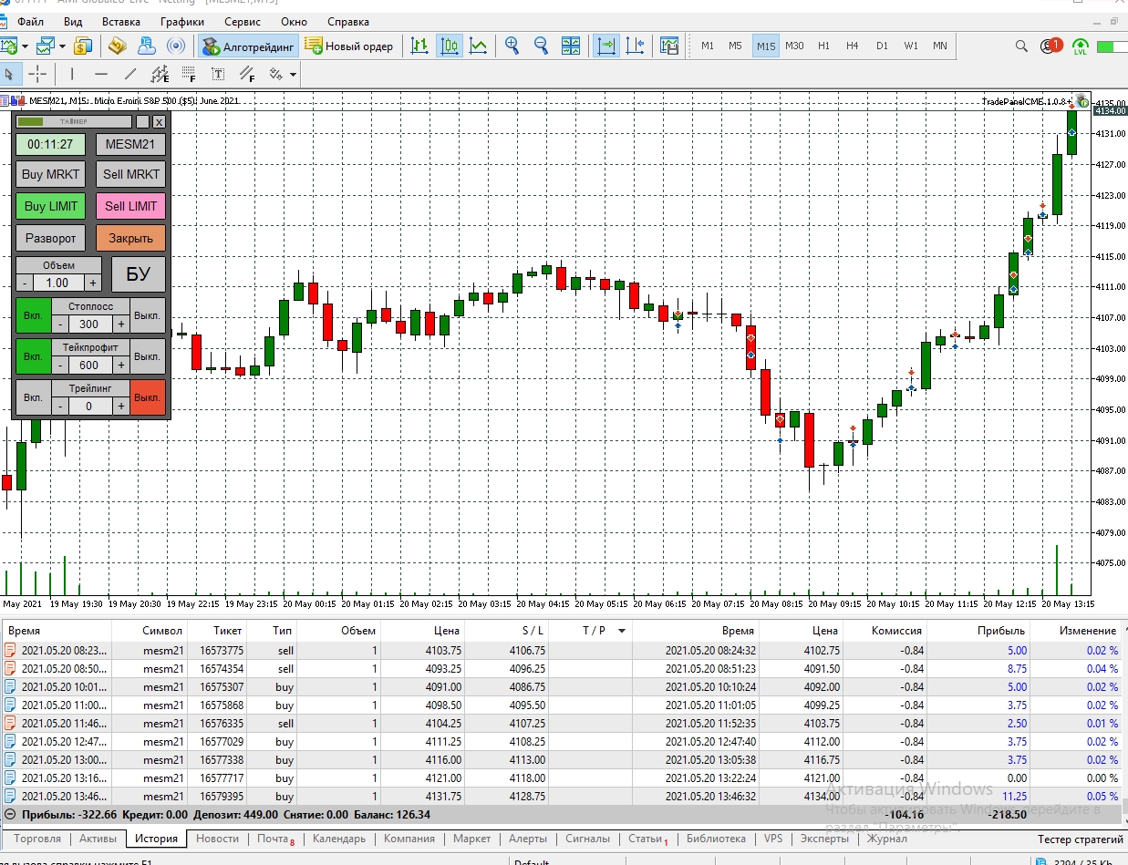
Task: Click the signals broadcast icon
Action: click(x=176, y=46)
